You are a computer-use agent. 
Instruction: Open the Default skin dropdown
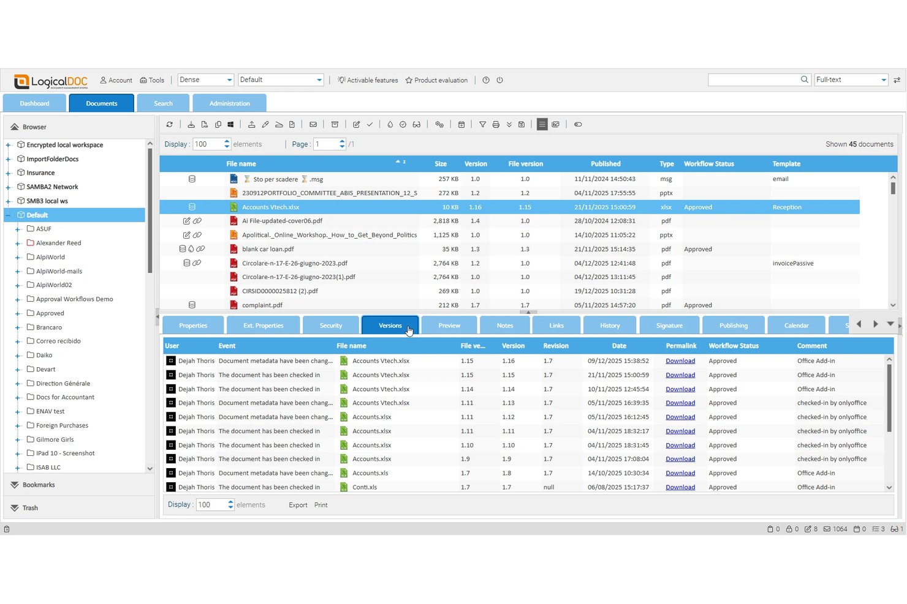(319, 80)
